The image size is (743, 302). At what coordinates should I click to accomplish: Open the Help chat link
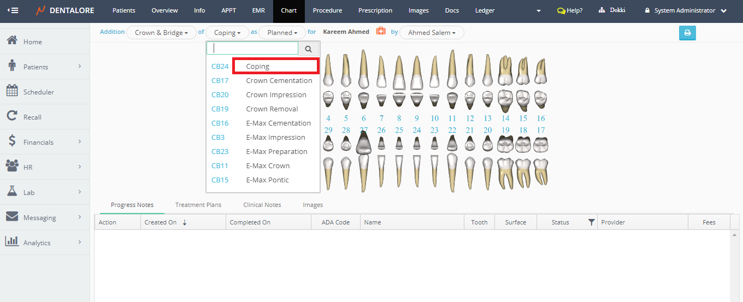tap(569, 10)
